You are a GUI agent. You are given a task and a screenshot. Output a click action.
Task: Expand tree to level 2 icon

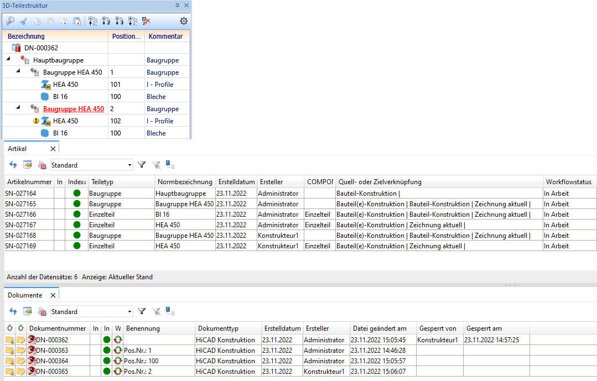click(x=106, y=21)
